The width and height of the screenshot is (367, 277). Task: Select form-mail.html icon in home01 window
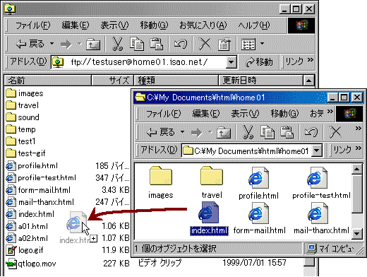click(259, 218)
